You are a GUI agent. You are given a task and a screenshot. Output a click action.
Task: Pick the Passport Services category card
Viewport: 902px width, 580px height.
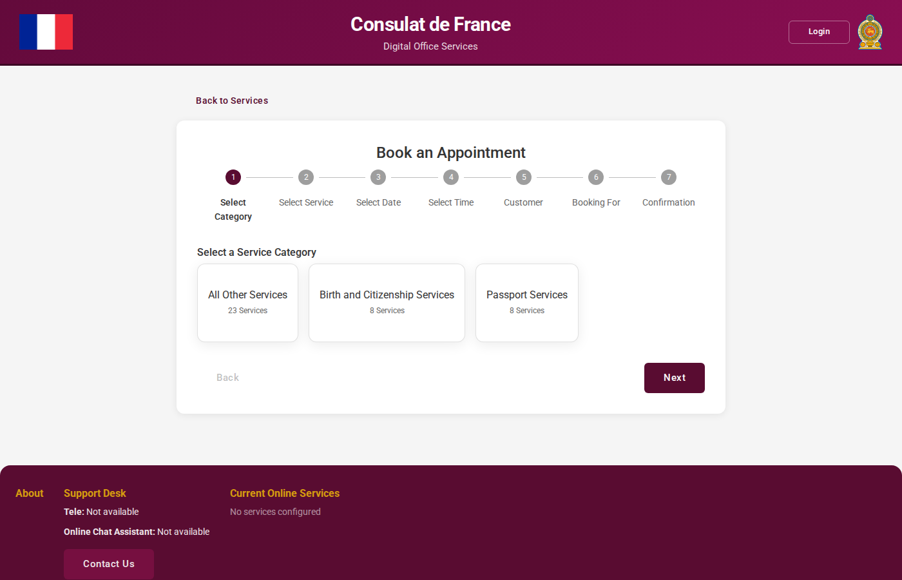click(527, 302)
